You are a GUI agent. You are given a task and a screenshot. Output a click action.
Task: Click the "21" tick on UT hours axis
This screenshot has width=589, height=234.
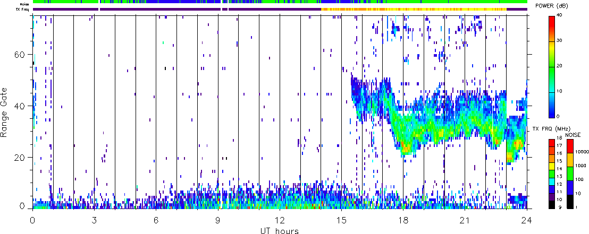[465, 220]
